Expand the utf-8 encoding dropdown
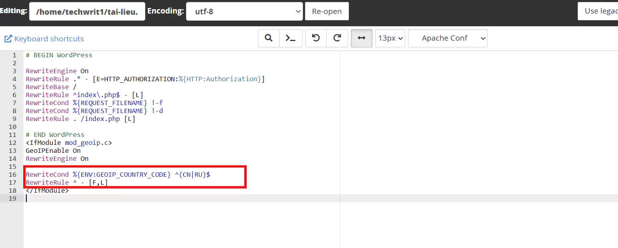This screenshot has width=618, height=248. pyautogui.click(x=244, y=12)
